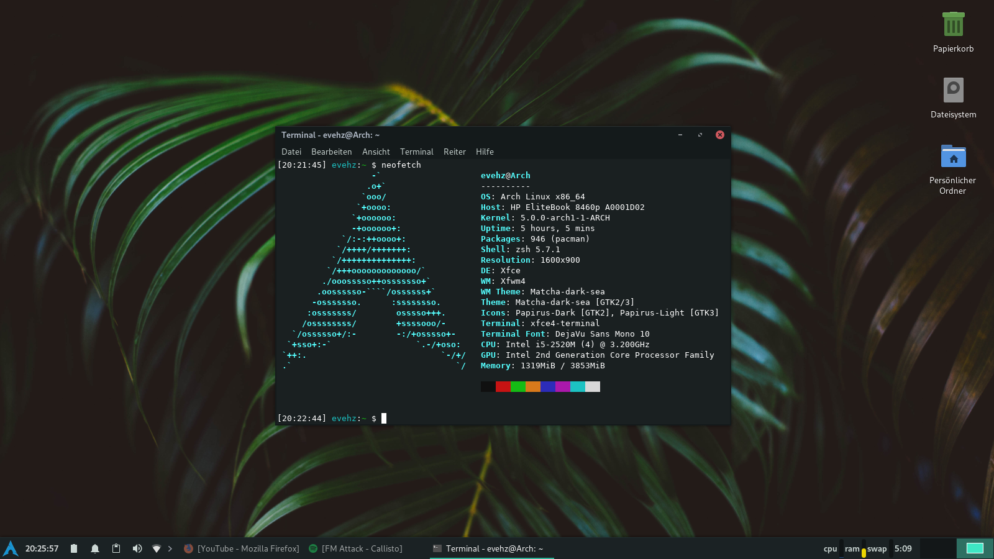Click the magenta neofetch color block

(x=563, y=386)
